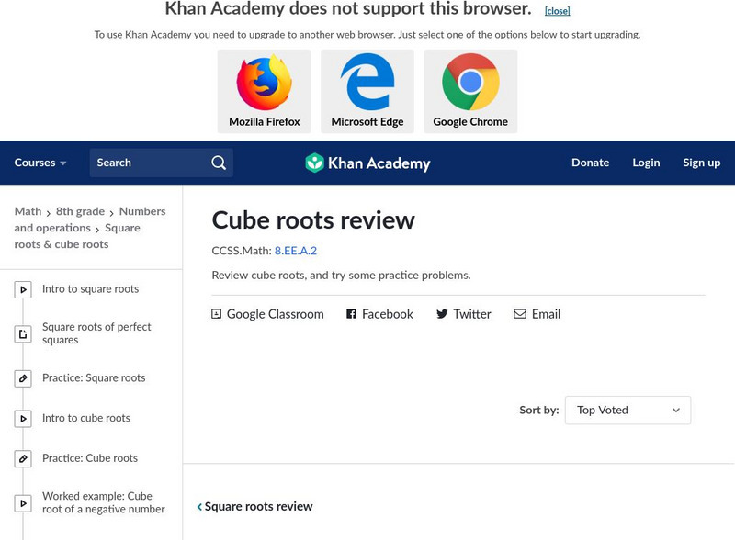Image resolution: width=735 pixels, height=540 pixels.
Task: Close the unsupported browser banner
Action: tap(557, 11)
